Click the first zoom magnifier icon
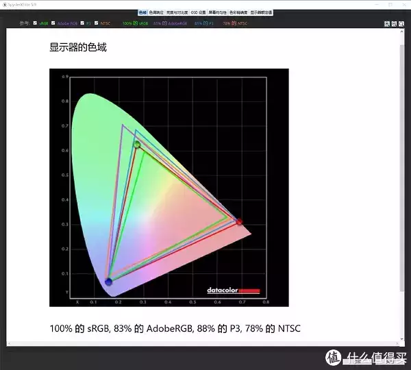411x370 pixels. pyautogui.click(x=387, y=24)
